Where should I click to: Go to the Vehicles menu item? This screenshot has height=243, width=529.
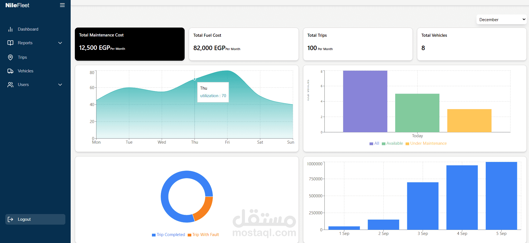[35, 71]
